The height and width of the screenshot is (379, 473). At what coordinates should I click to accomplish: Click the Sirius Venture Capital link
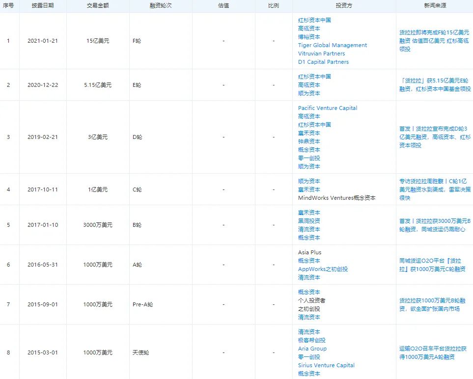[326, 365]
